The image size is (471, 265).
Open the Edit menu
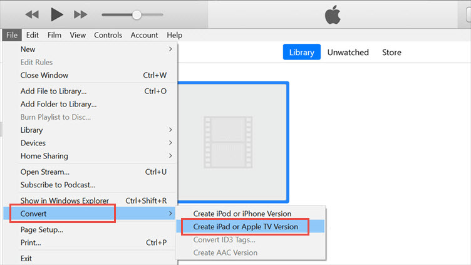coord(33,35)
